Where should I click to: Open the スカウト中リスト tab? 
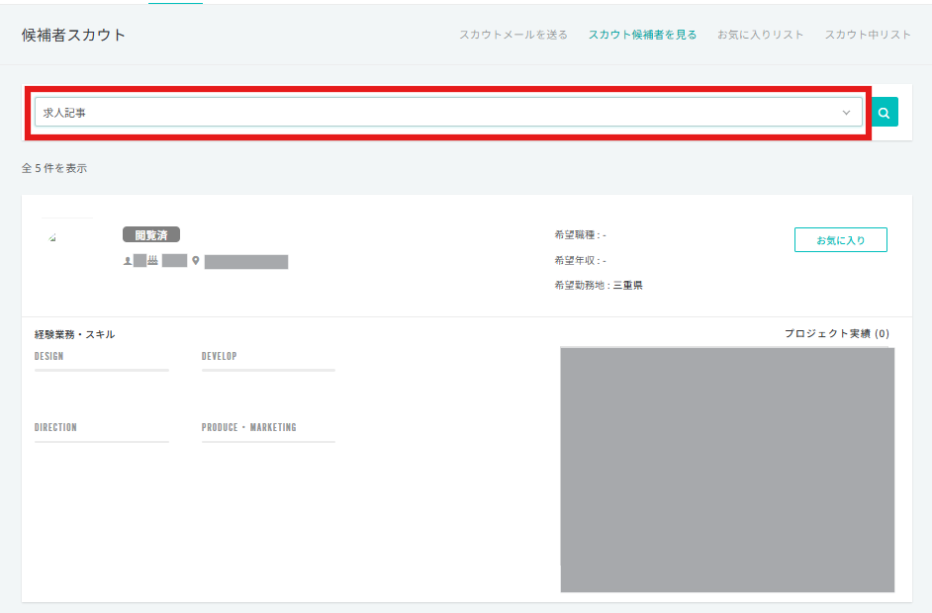coord(868,35)
